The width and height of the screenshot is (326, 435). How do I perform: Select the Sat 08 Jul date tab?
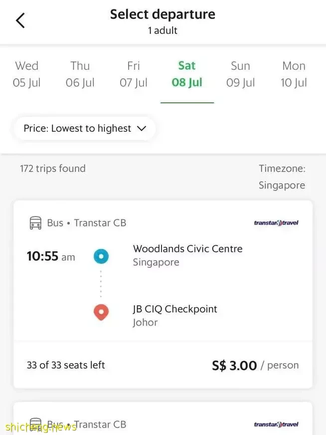(x=187, y=74)
